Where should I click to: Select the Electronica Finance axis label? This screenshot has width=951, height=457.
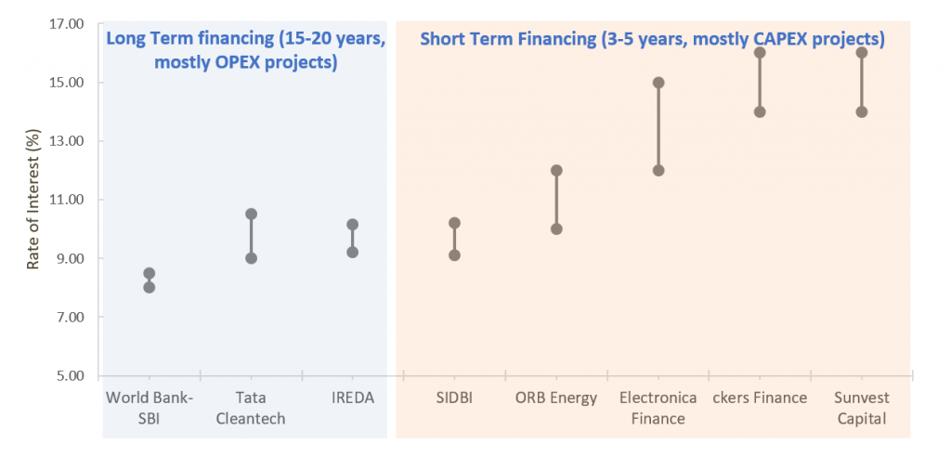tap(658, 408)
